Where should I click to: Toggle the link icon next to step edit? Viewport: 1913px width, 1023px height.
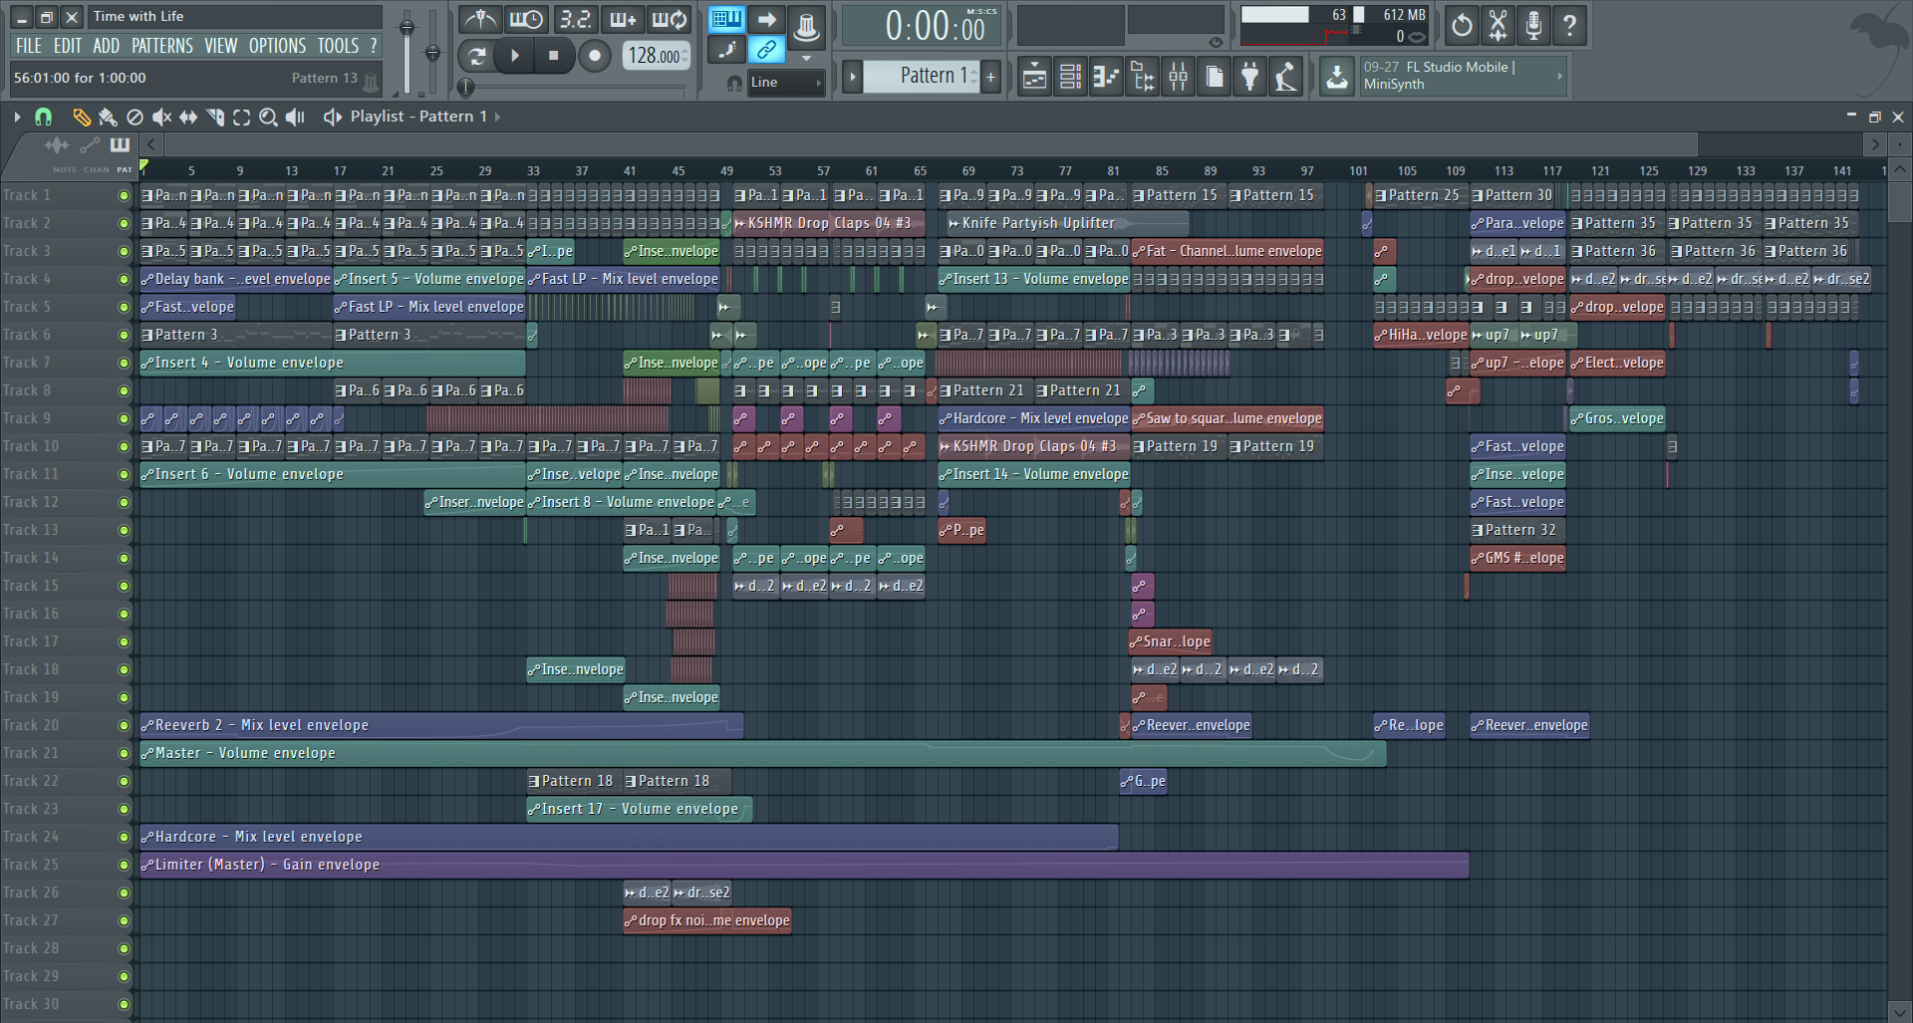766,49
